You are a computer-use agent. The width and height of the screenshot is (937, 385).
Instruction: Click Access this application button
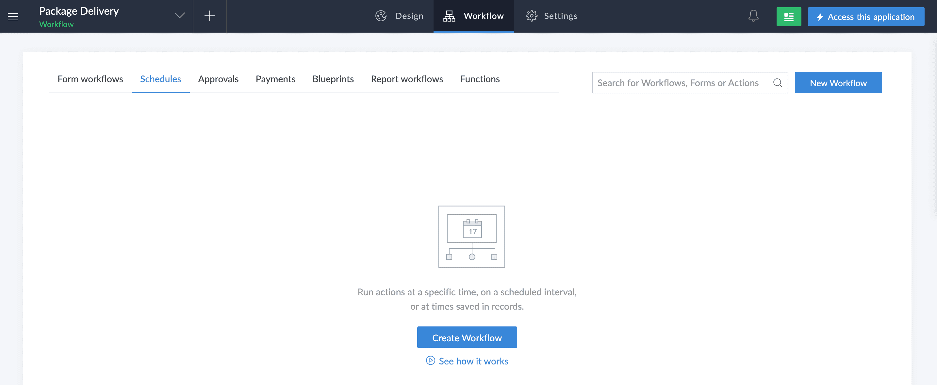tap(866, 17)
